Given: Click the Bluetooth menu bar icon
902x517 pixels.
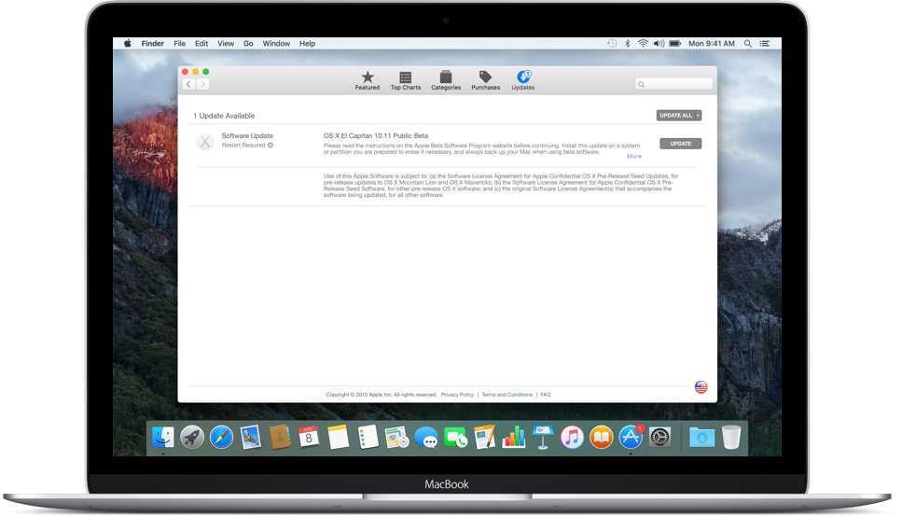Looking at the screenshot, I should coord(628,43).
